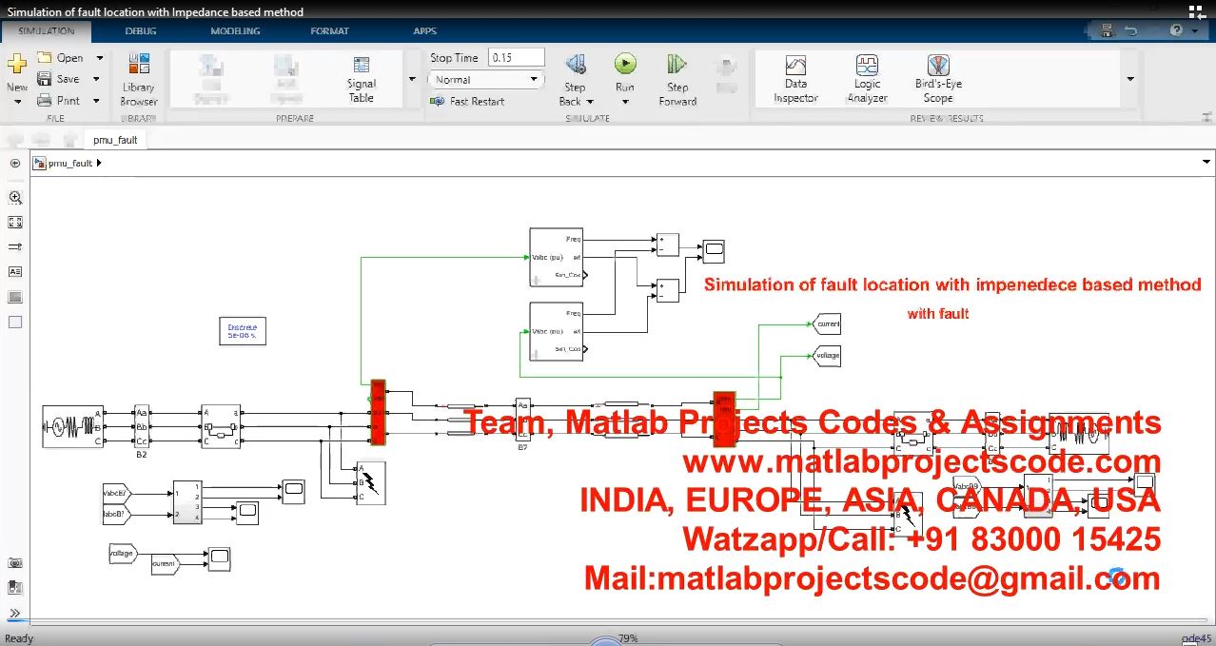Open the simulation mode Normal dropdown

(x=485, y=80)
